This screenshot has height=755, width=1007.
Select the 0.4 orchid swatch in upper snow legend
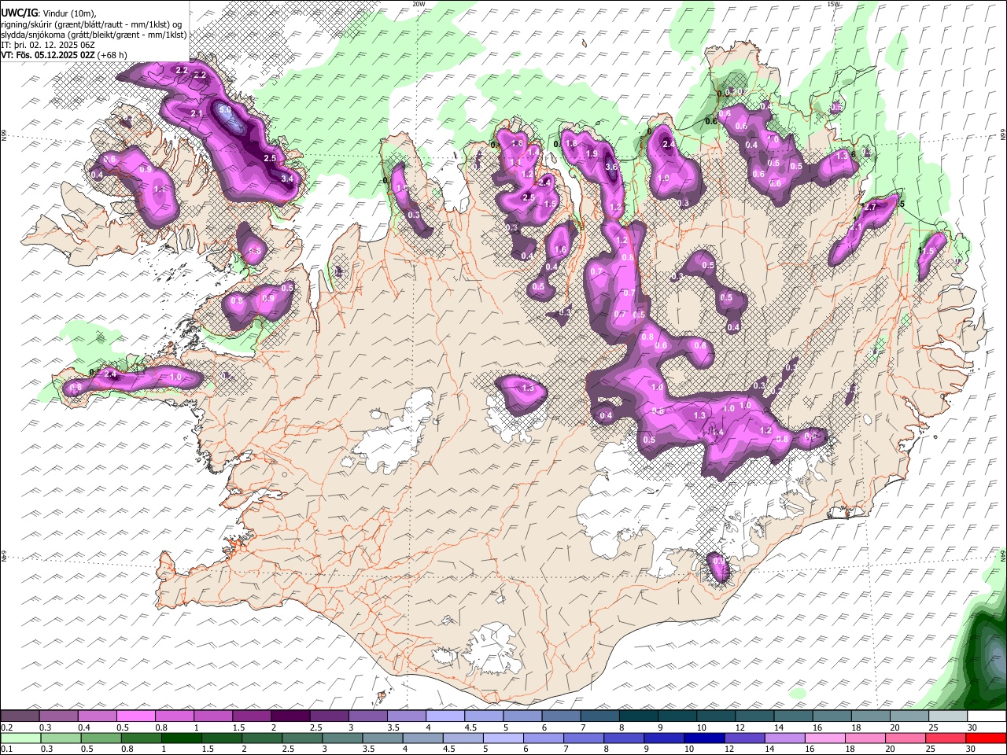(x=98, y=716)
